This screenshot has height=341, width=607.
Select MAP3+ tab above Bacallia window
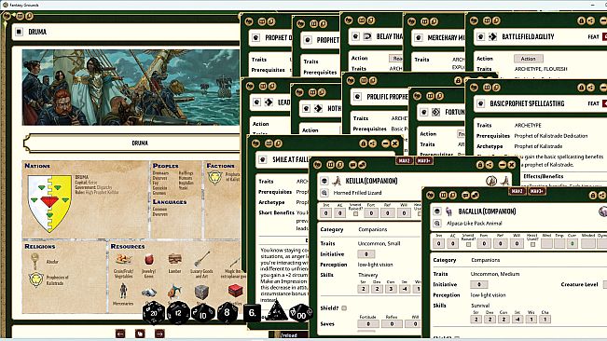(537, 191)
